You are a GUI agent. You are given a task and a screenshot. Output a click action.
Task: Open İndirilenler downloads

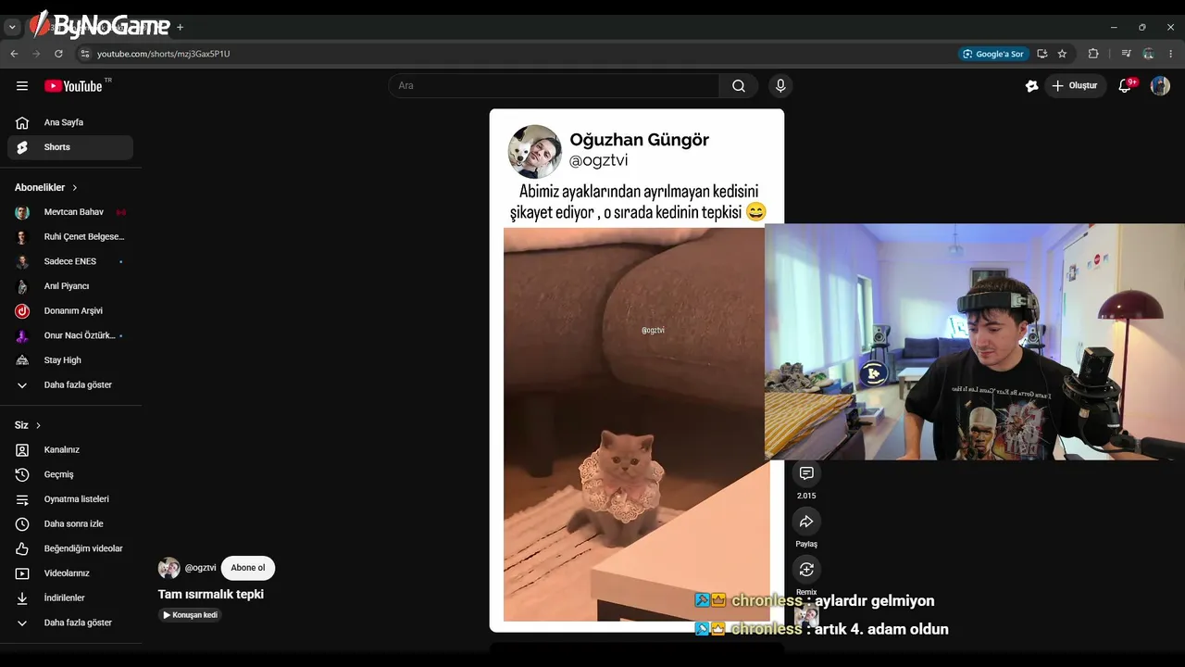coord(70,598)
